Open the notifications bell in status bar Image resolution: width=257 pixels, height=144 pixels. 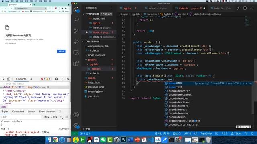tap(252, 134)
